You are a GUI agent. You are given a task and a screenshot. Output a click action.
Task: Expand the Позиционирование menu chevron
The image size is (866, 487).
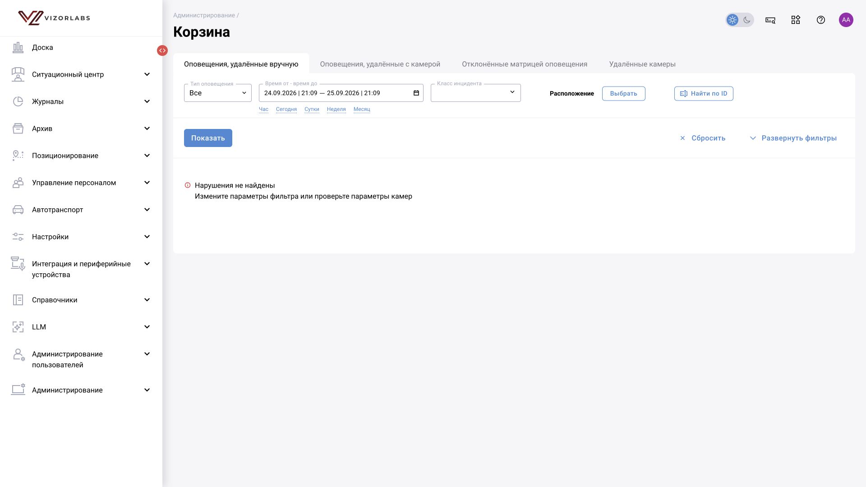pos(147,156)
